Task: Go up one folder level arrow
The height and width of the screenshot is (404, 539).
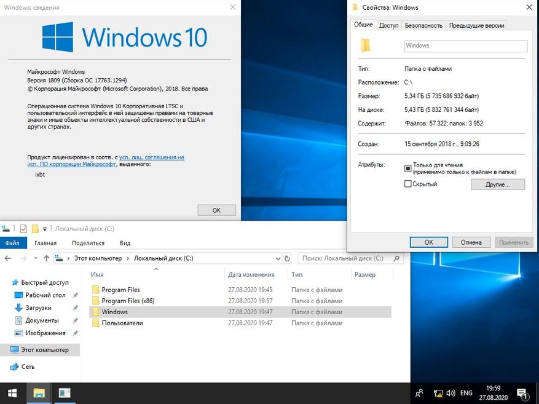Action: pos(47,258)
